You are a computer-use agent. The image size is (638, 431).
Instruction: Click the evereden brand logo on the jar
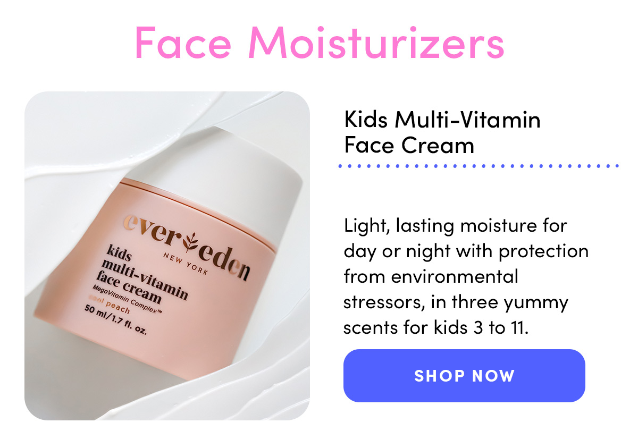(186, 247)
